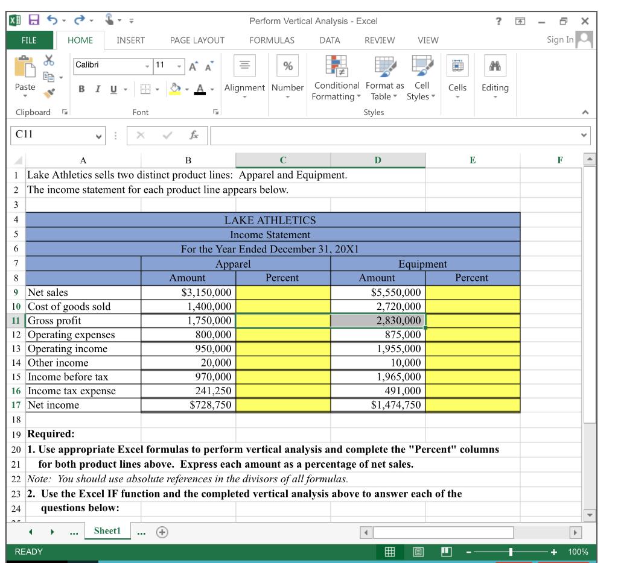
Task: Click Sign In link
Action: pyautogui.click(x=559, y=40)
